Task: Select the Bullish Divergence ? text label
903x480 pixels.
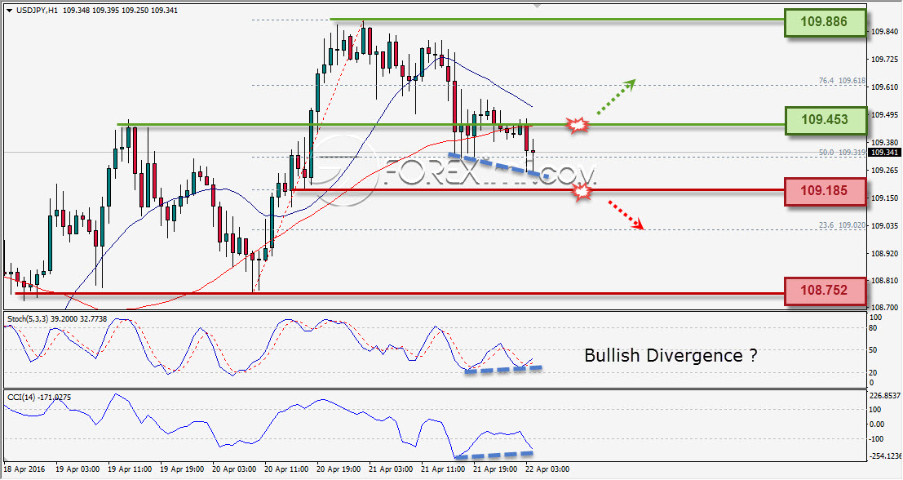Action: [671, 355]
